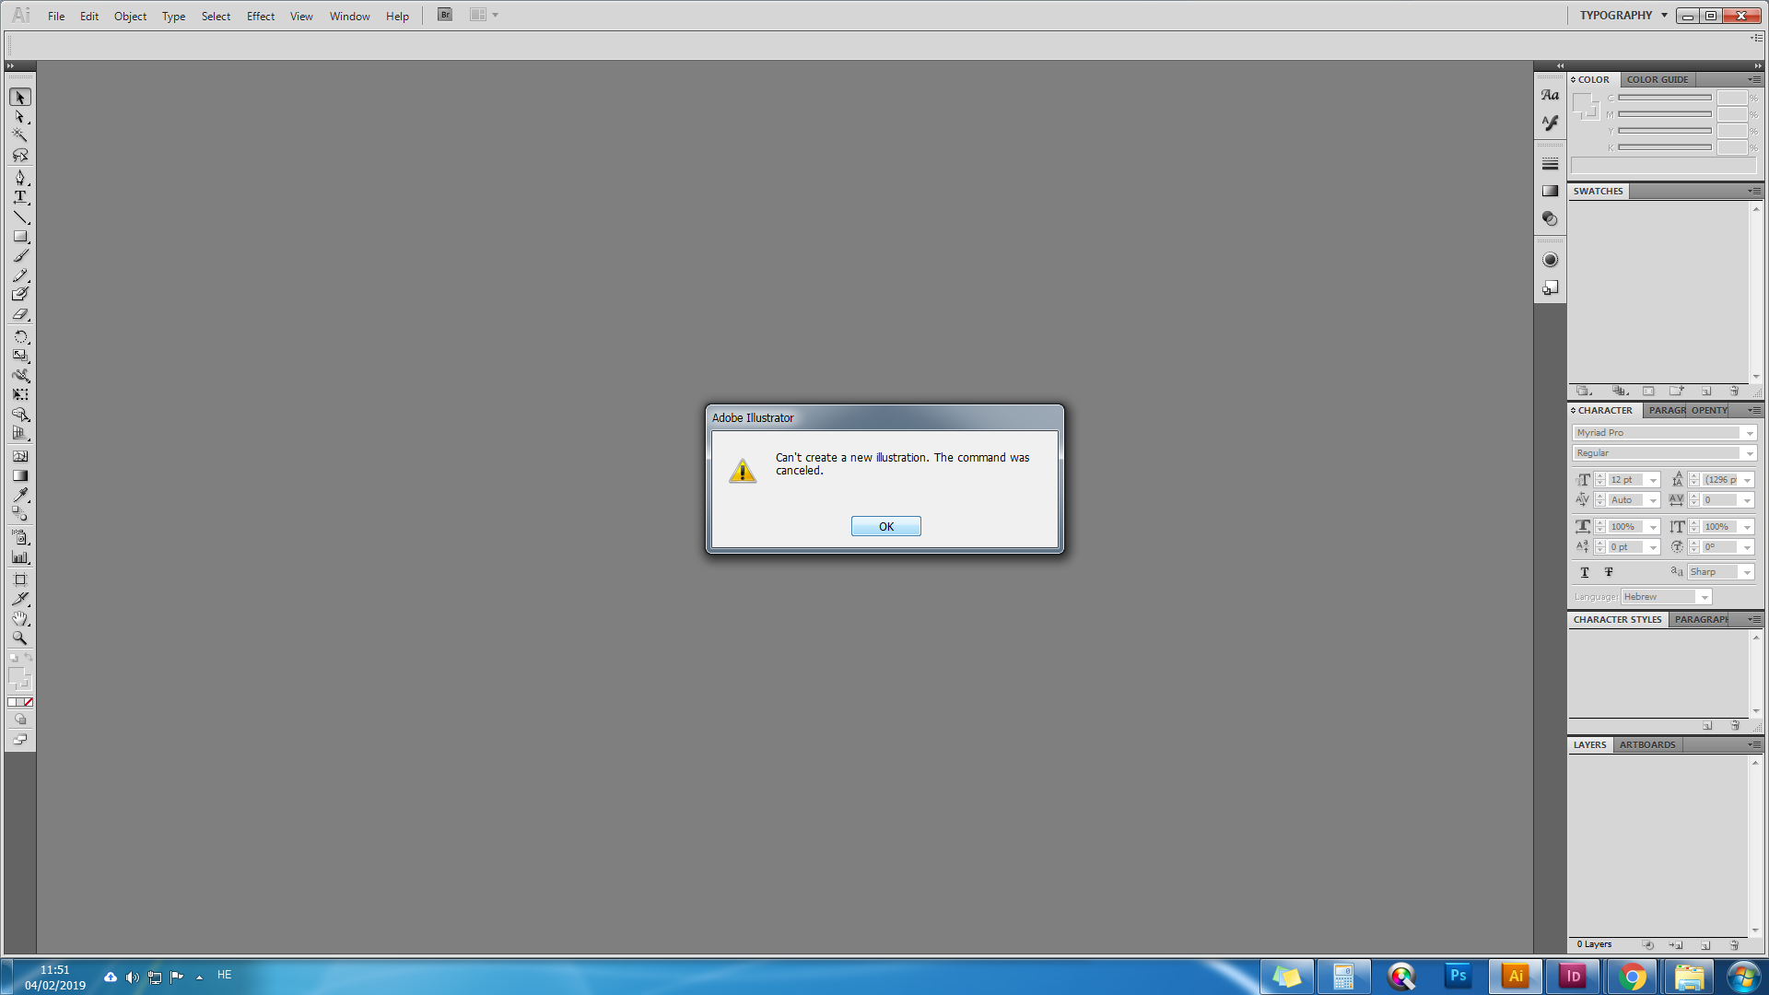Viewport: 1769px width, 995px height.
Task: Toggle the None fill swatch in toolbox
Action: [x=29, y=702]
